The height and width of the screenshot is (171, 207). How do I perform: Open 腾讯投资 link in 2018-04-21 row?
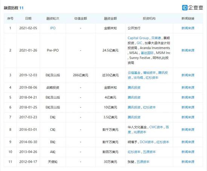pyautogui.click(x=134, y=97)
